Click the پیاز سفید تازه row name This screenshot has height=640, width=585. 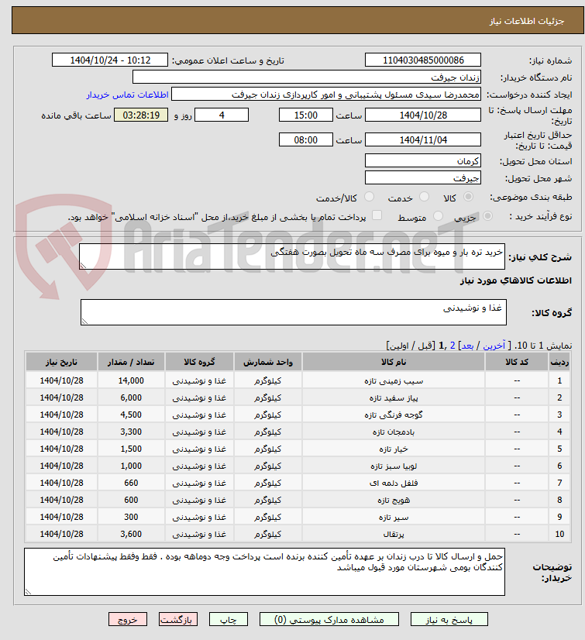394,398
